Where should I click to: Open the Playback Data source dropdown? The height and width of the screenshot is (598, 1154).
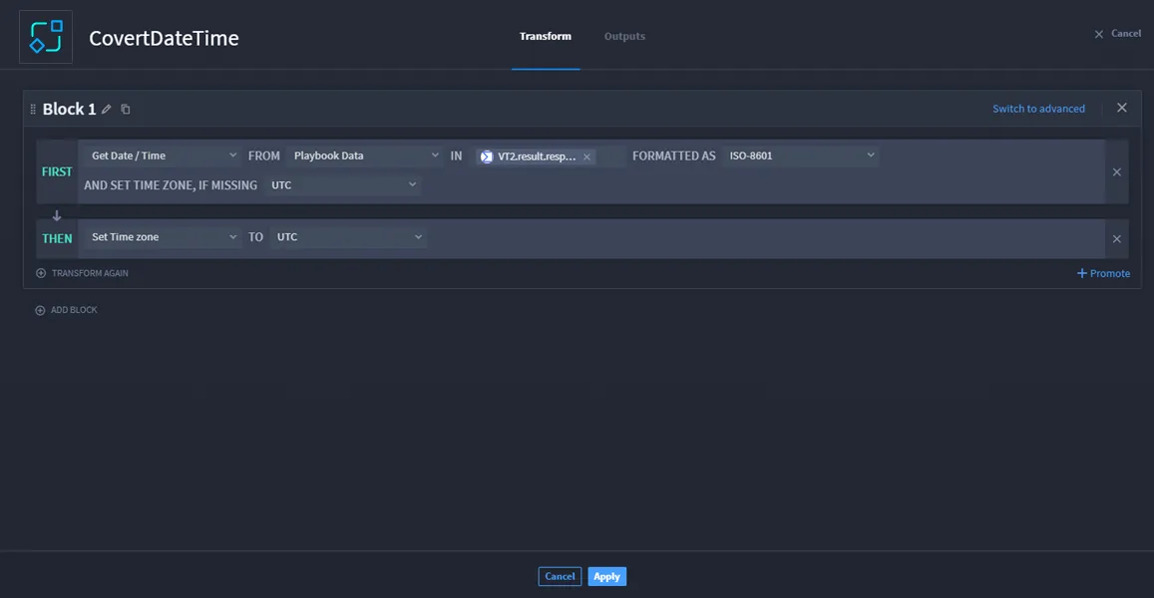tap(365, 155)
